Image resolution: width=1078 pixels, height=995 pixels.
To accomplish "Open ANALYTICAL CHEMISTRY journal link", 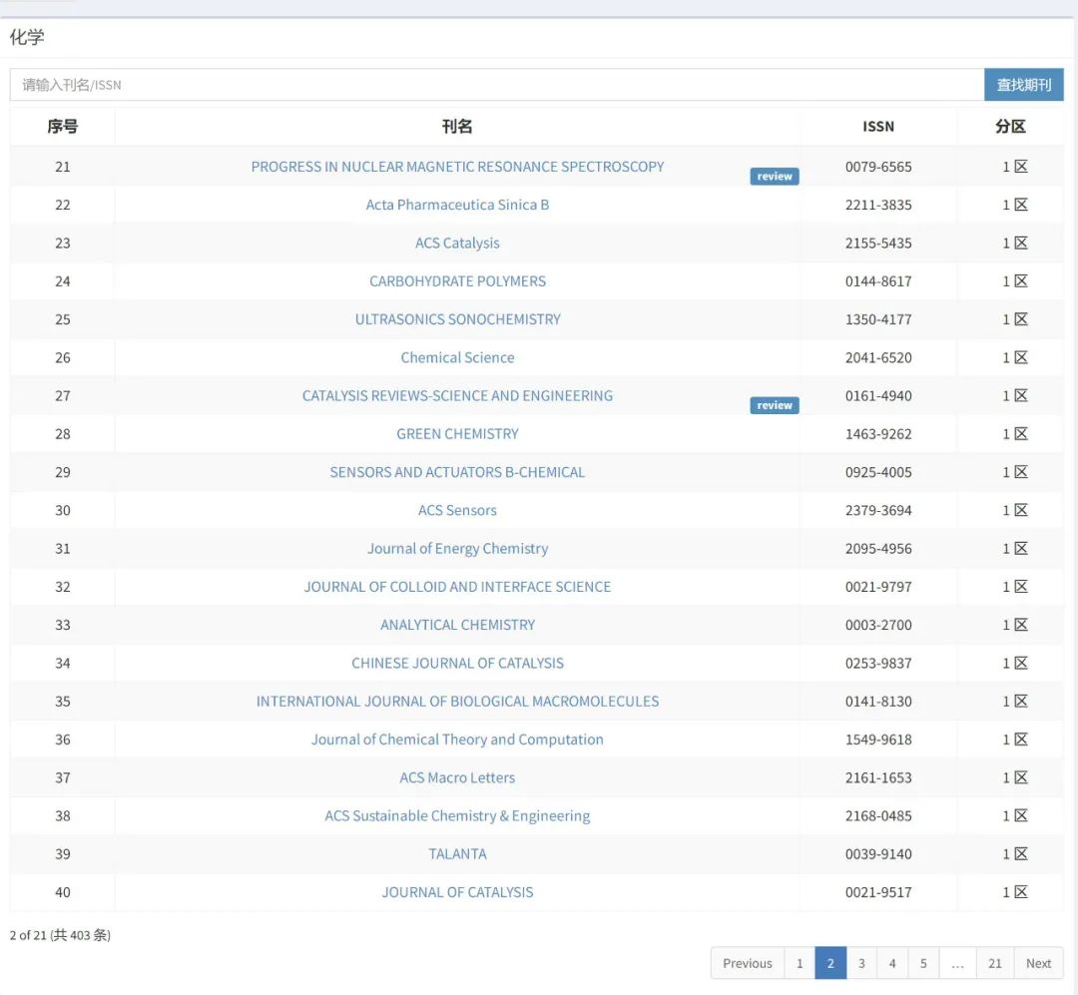I will [x=457, y=625].
